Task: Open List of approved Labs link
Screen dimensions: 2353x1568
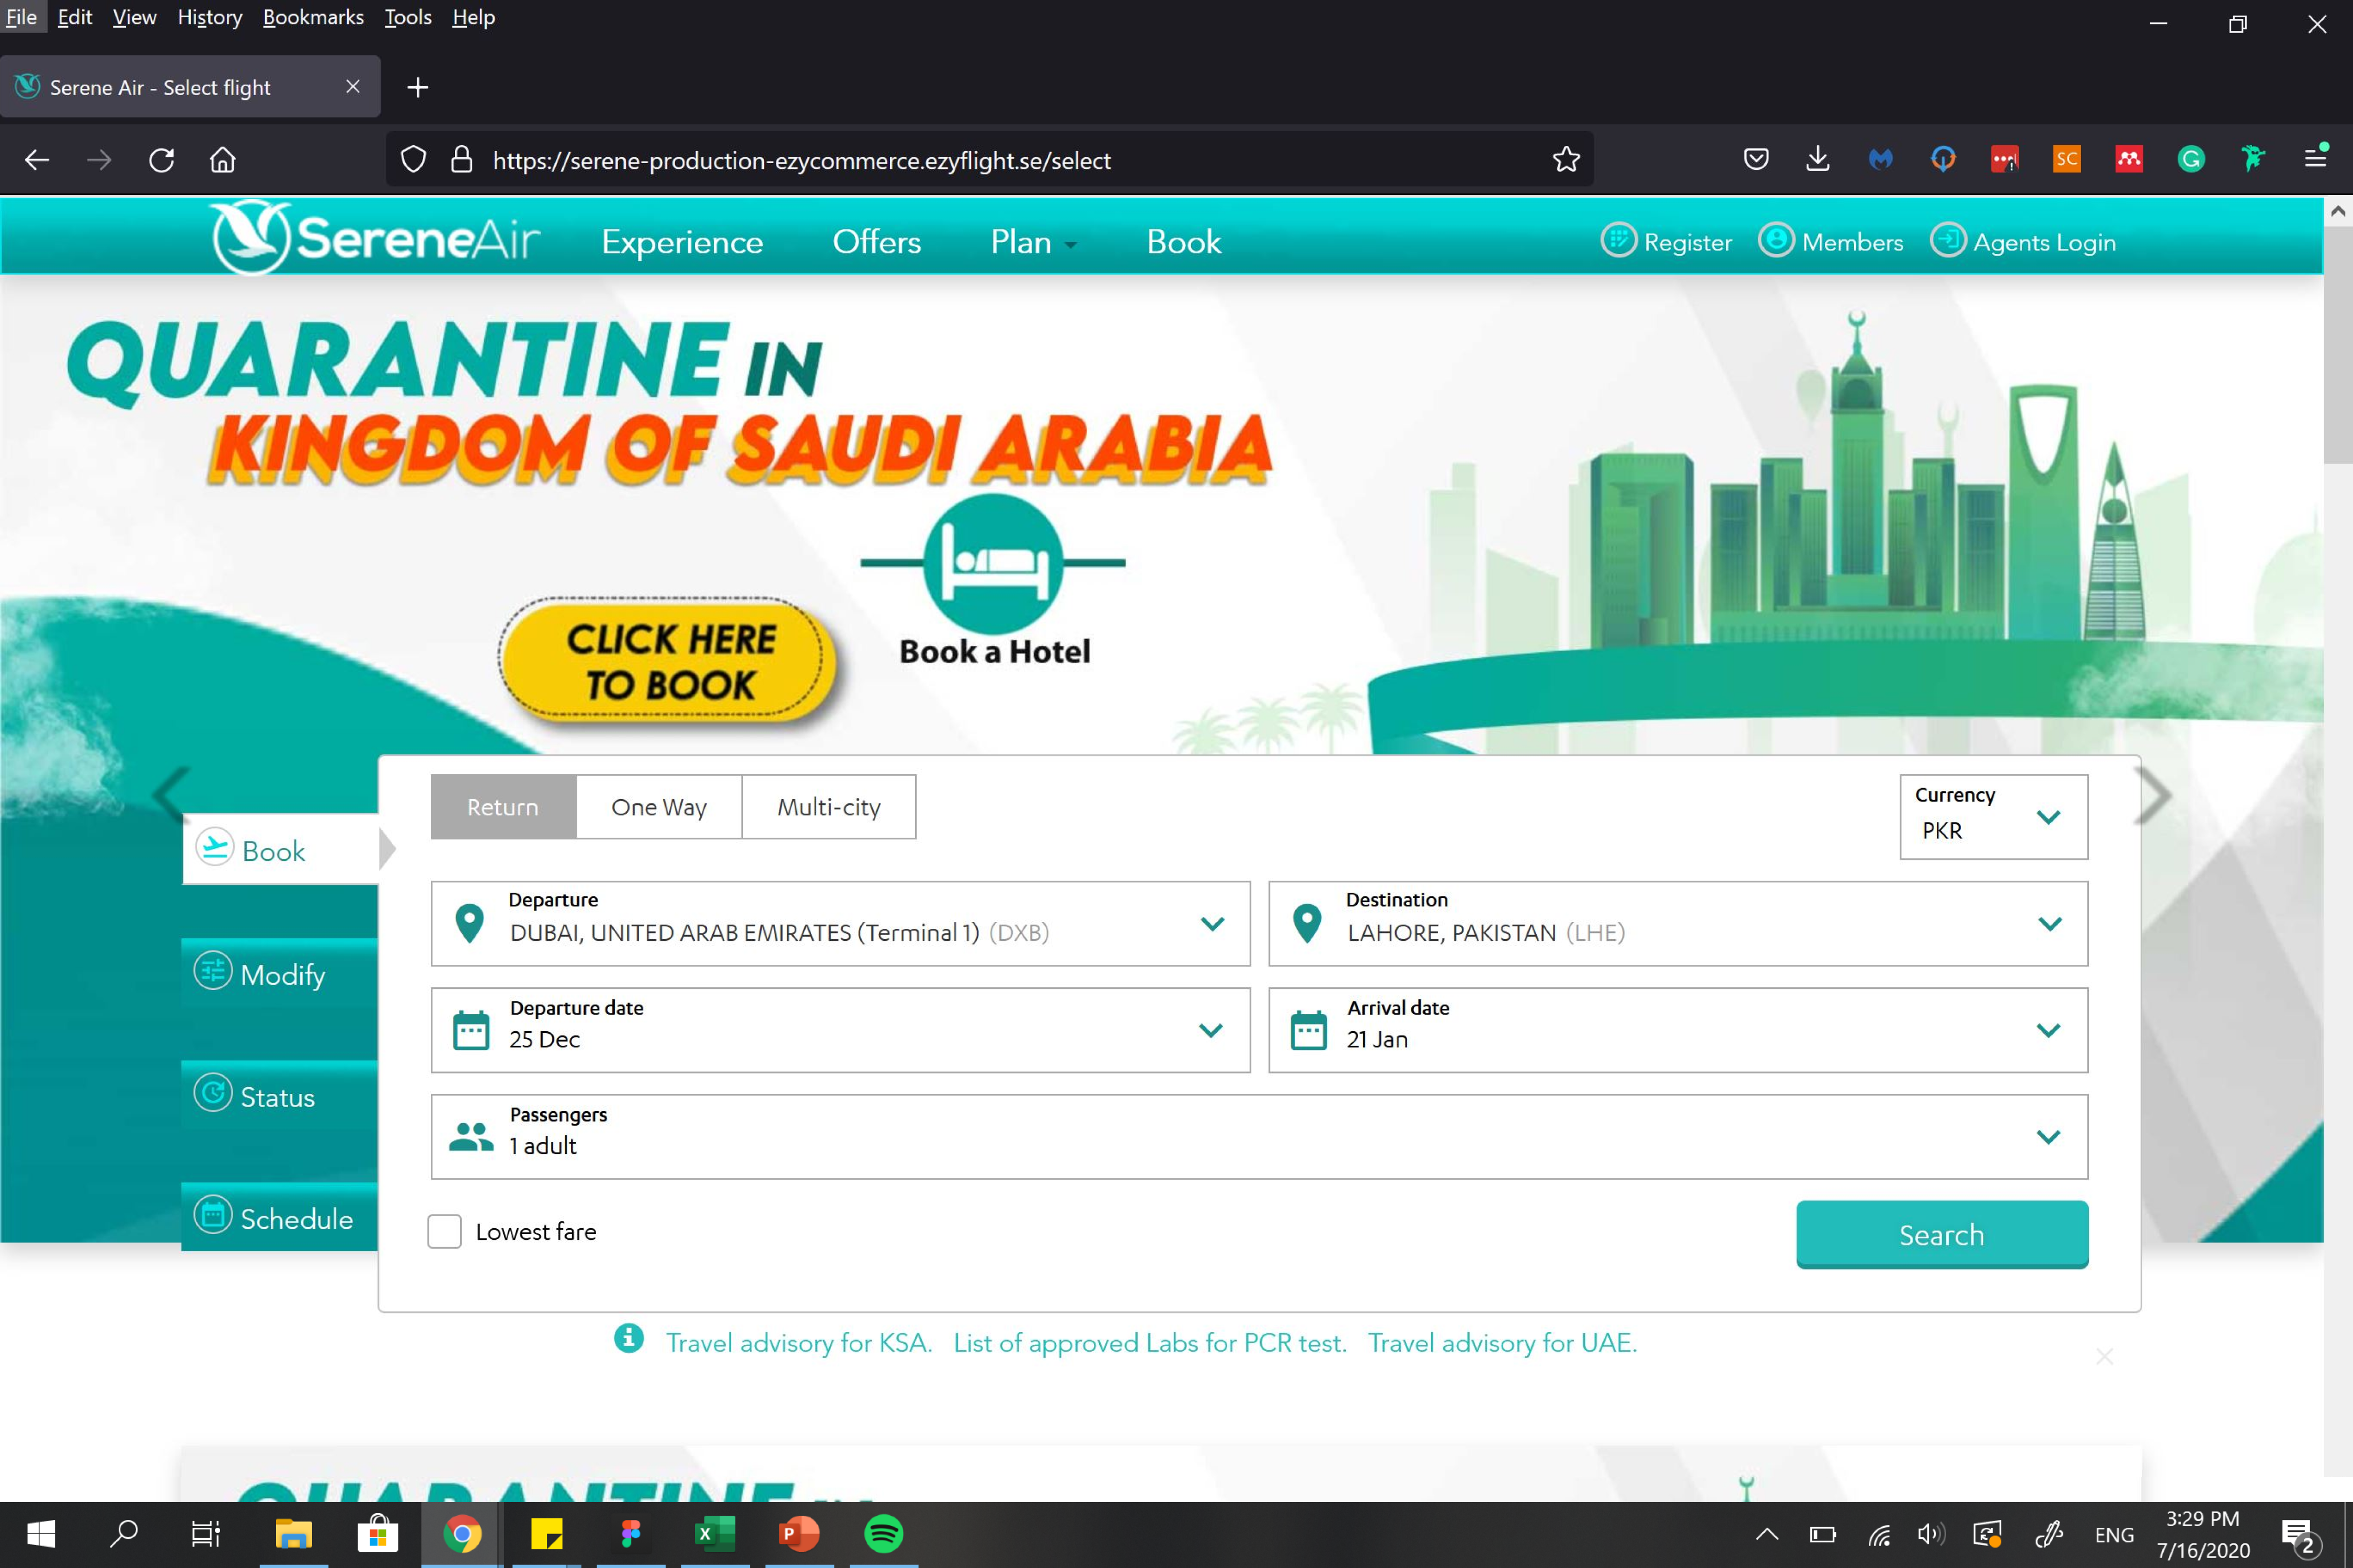Action: coord(1149,1342)
